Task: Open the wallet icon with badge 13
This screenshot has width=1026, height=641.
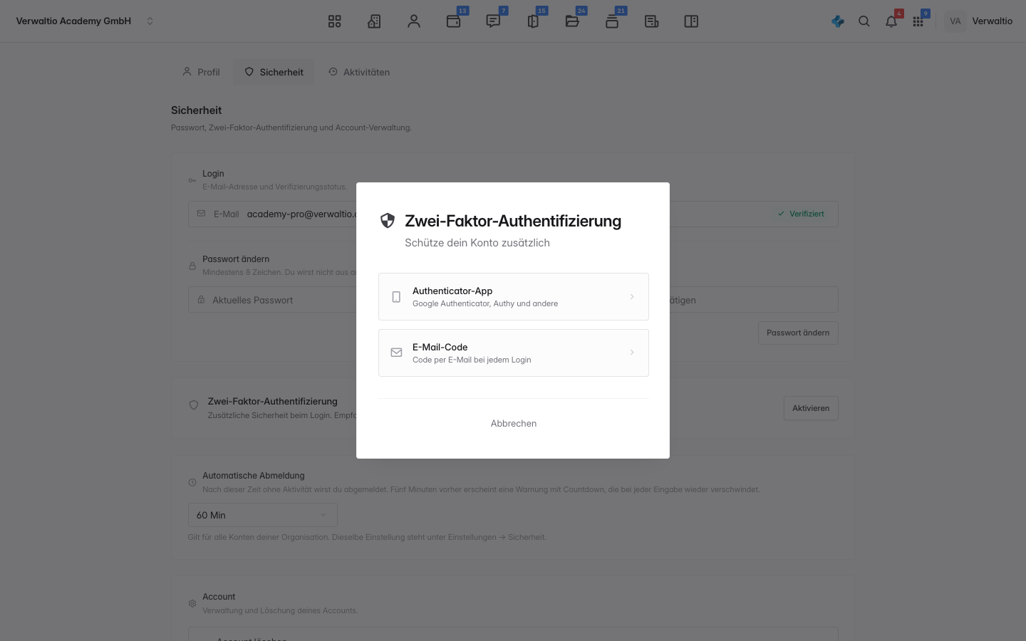Action: [454, 21]
